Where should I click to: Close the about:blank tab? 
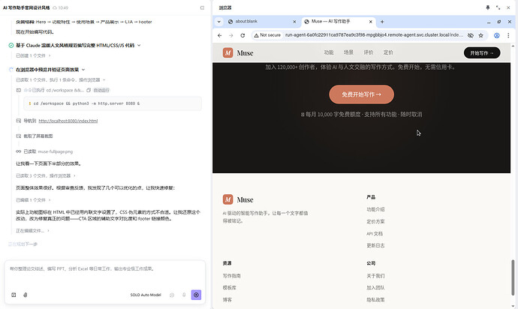pos(294,22)
